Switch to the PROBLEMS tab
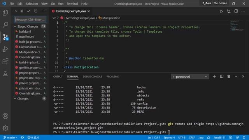249x140 pixels. (112, 77)
